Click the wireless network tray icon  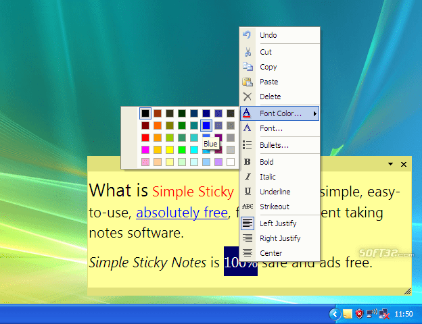372,313
